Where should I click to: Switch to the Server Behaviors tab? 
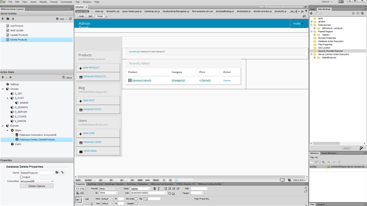[329, 153]
